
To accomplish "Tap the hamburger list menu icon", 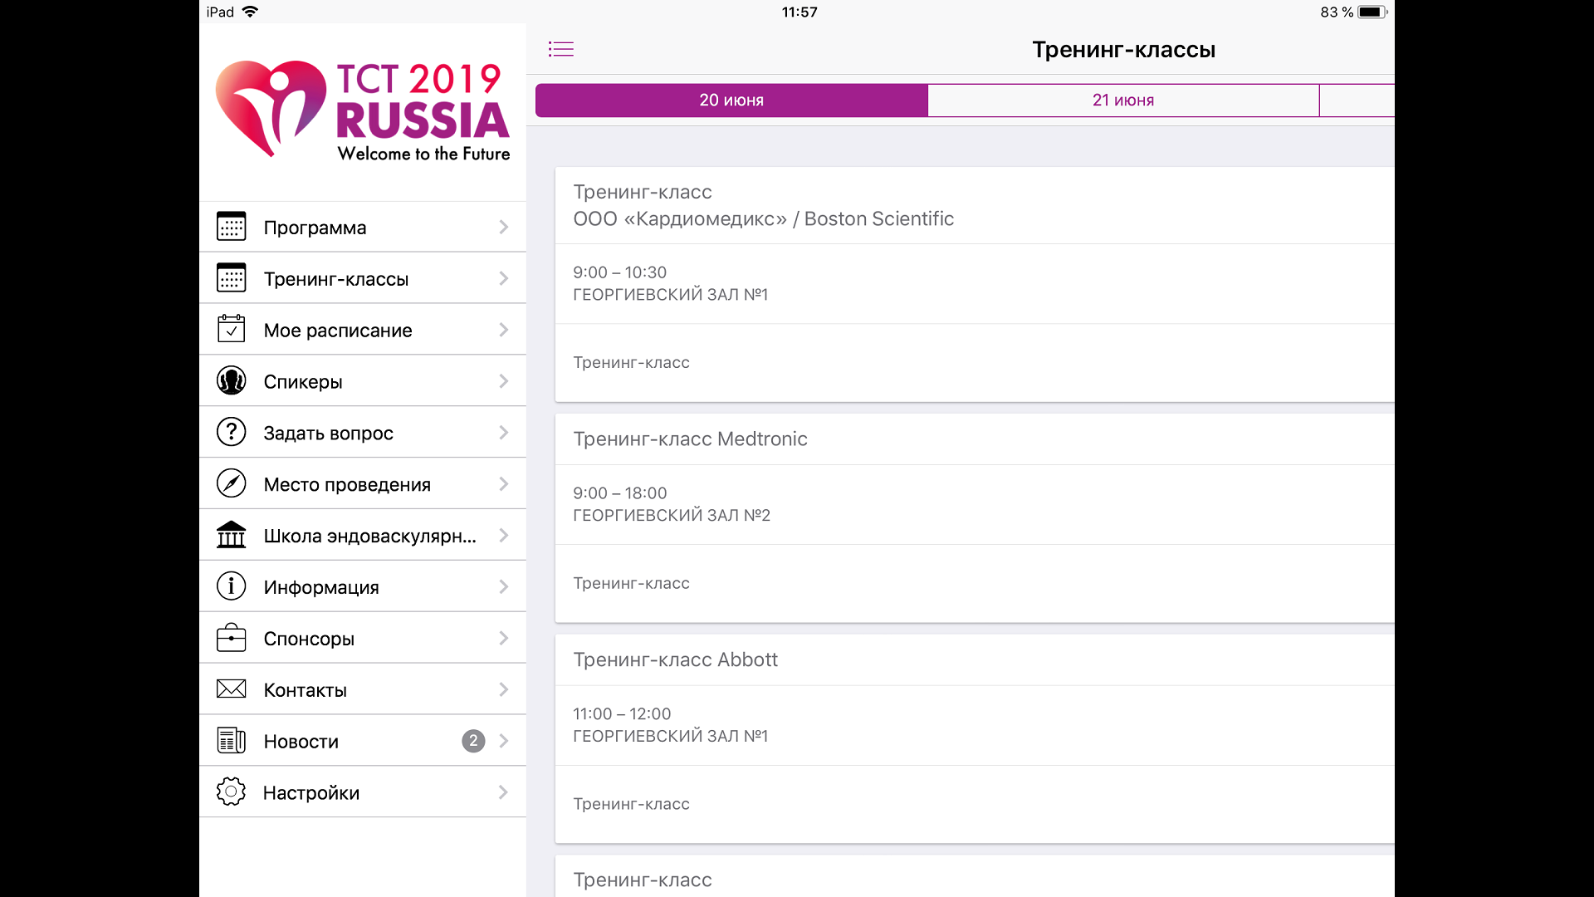I will tap(561, 49).
